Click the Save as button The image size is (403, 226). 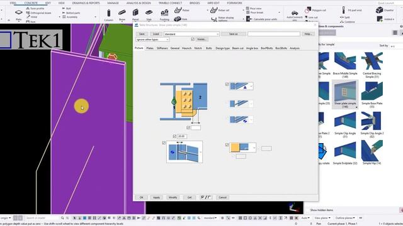click(x=234, y=34)
